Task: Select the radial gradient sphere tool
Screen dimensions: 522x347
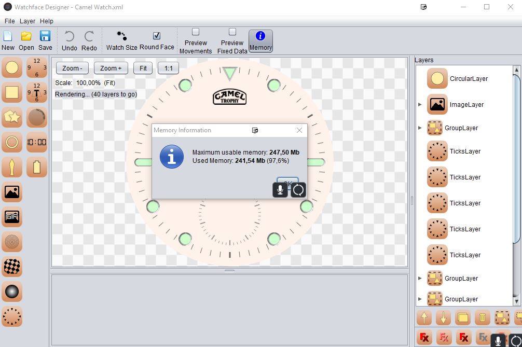Action: [12, 292]
